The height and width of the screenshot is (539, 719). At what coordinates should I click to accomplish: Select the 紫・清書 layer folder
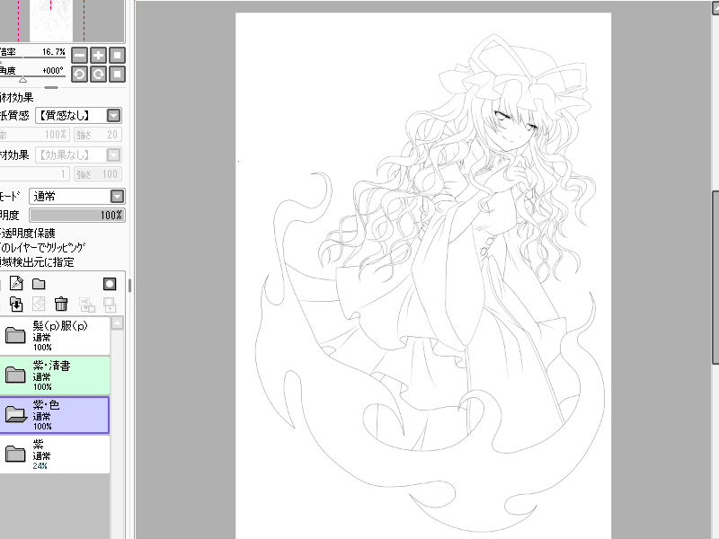click(55, 375)
